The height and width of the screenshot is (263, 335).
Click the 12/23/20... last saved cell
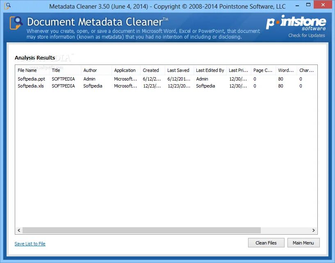click(179, 86)
